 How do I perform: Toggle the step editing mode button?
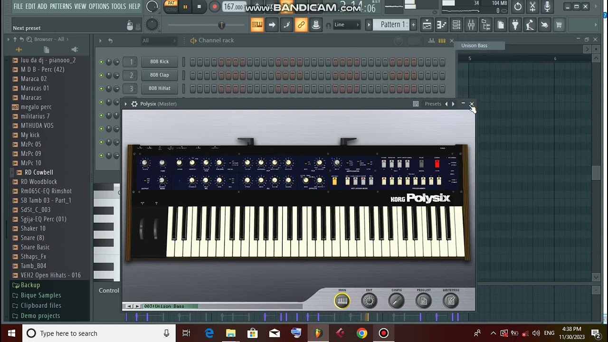[286, 25]
